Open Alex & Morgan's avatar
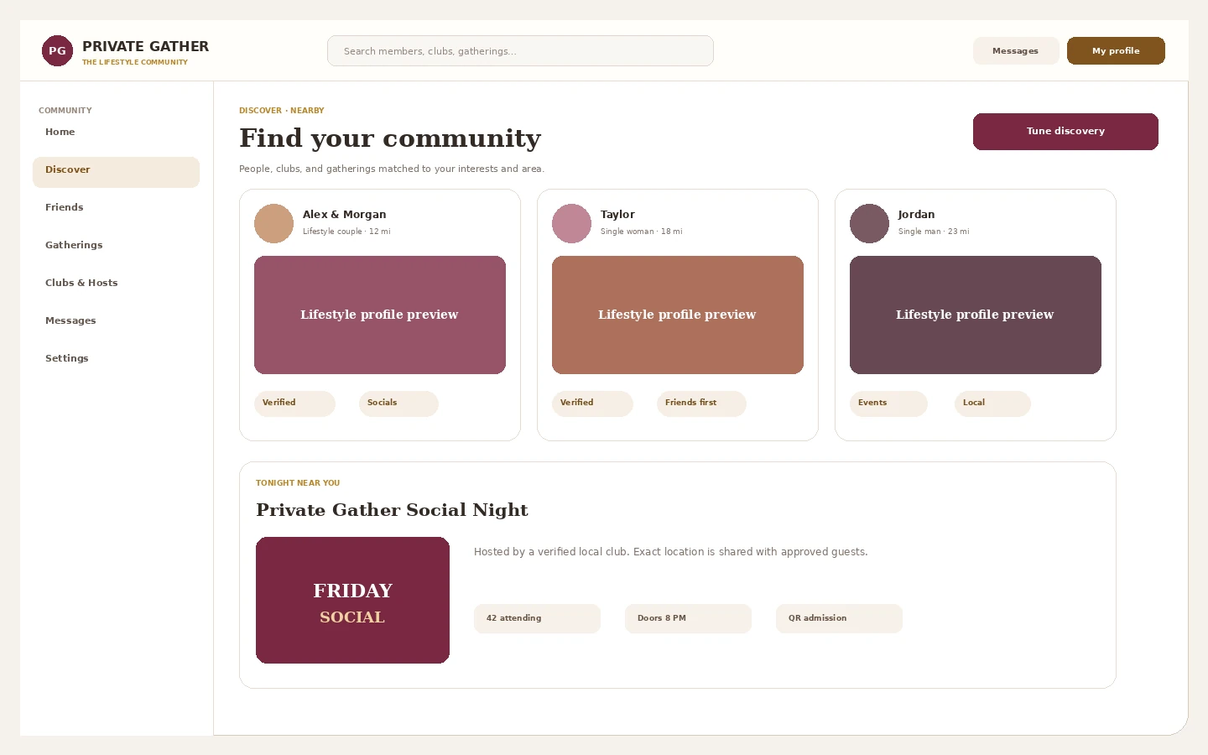The width and height of the screenshot is (1208, 755). (x=273, y=223)
